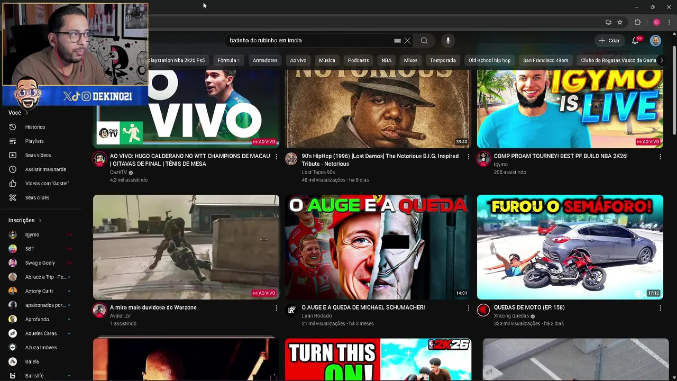Open options for Hugo Calderano video
Viewport: 677px width, 381px height.
[x=276, y=157]
